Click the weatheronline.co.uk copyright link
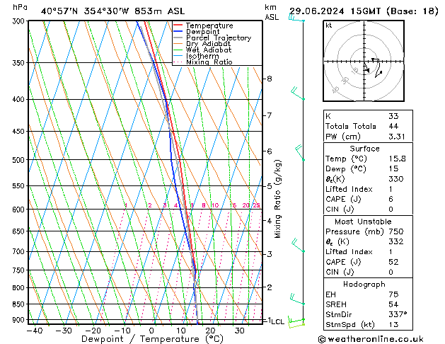Image resolution: width=445 pixels, height=344 pixels. click(375, 338)
